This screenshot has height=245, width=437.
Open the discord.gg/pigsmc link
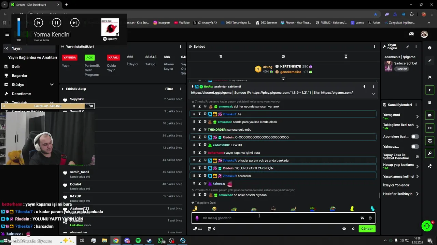pos(211,93)
